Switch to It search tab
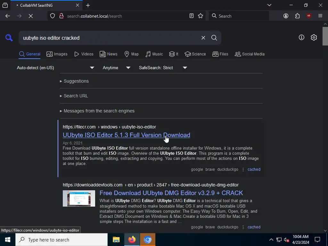The width and height of the screenshot is (328, 246). click(x=174, y=54)
